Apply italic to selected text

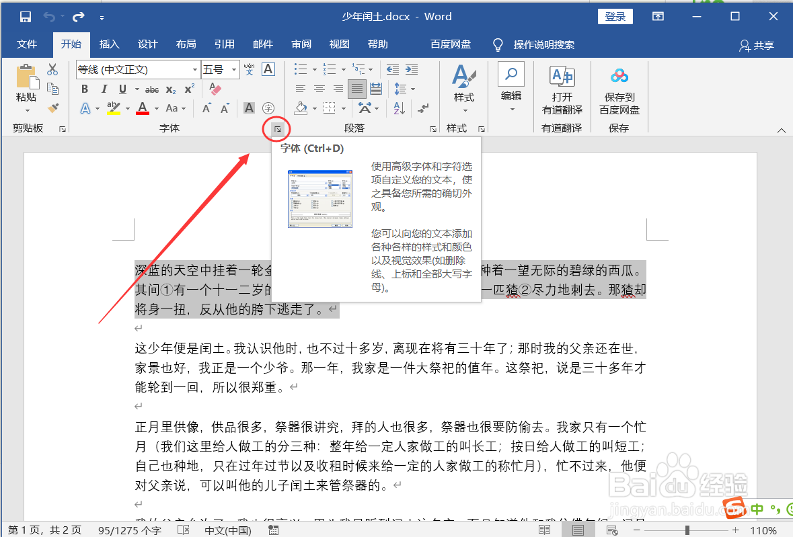point(103,88)
